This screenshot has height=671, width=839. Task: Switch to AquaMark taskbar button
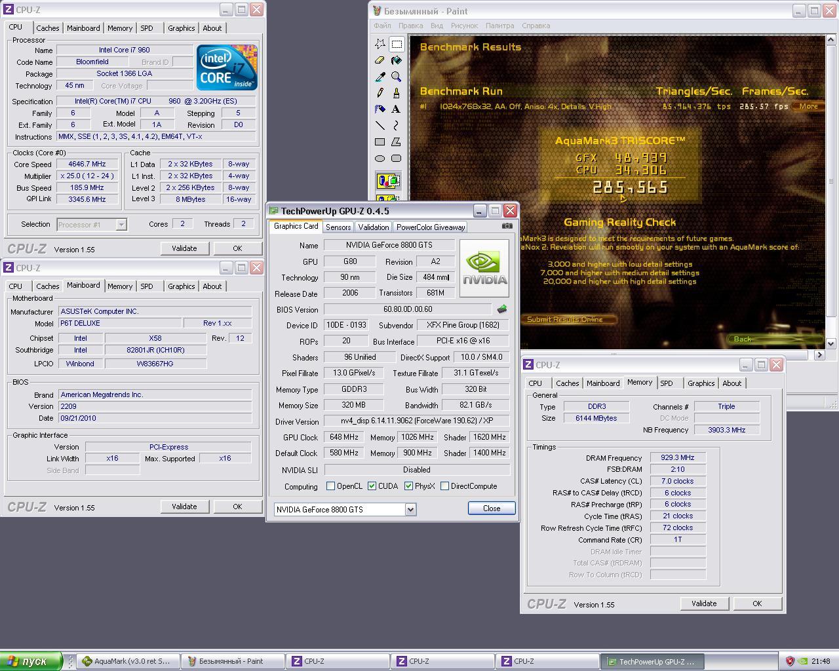[x=128, y=661]
